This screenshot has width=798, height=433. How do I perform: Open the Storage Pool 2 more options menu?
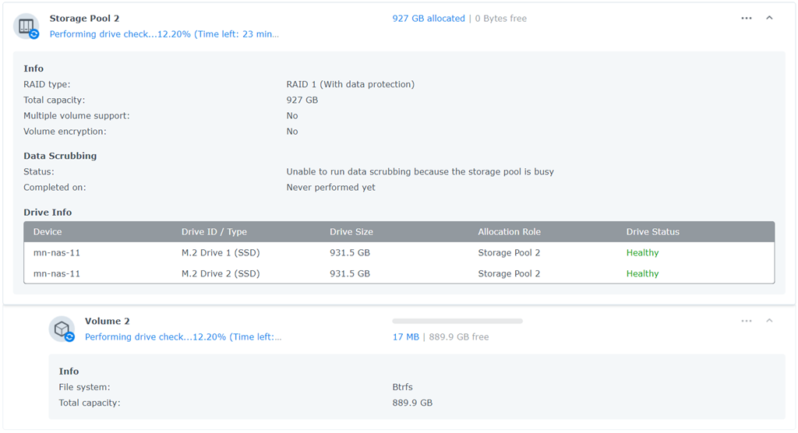(x=746, y=18)
